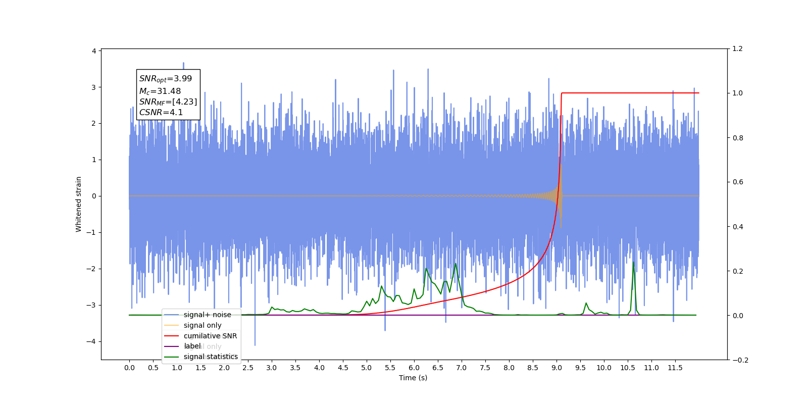Screen dimensions: 808x404
Task: Click left y-axis tick label −4
Action: point(91,341)
